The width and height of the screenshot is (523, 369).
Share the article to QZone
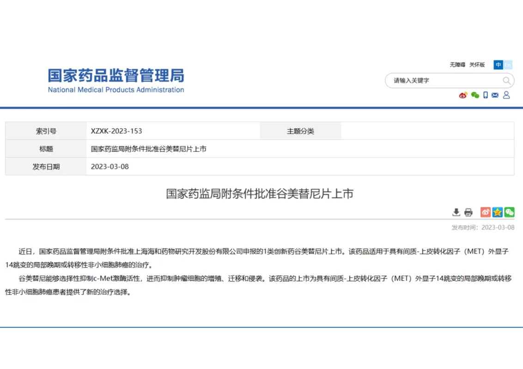(497, 212)
